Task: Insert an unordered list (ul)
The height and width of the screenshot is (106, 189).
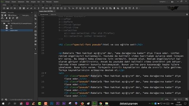Action: pyautogui.click(x=27, y=8)
